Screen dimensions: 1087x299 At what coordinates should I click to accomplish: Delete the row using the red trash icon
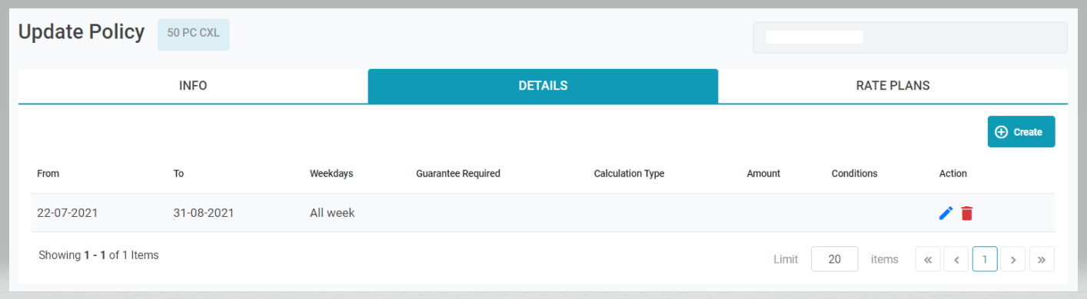coord(967,213)
